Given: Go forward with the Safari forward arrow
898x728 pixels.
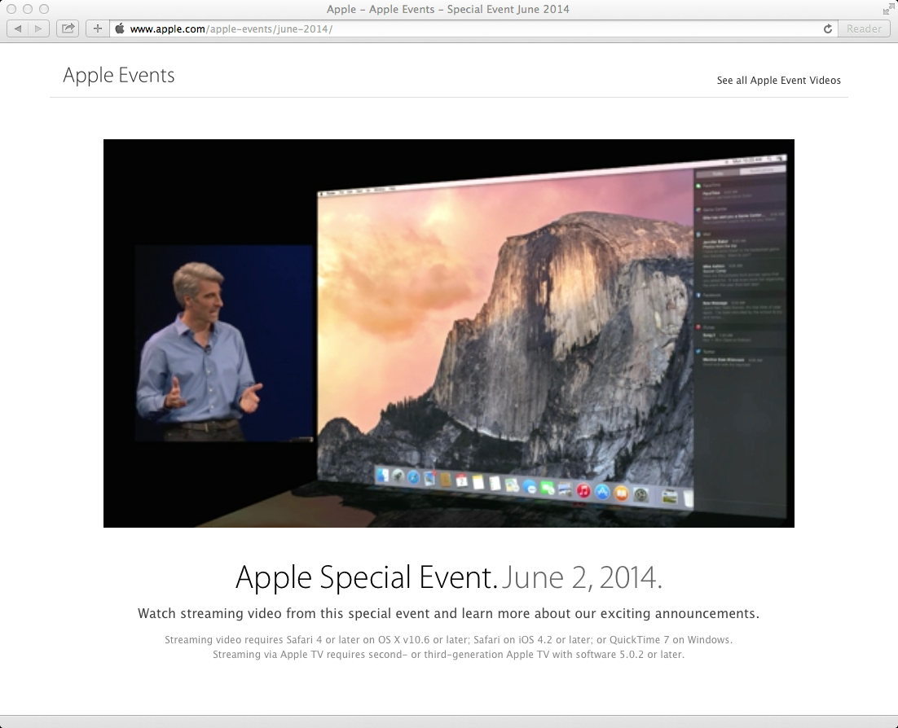Looking at the screenshot, I should pos(38,29).
